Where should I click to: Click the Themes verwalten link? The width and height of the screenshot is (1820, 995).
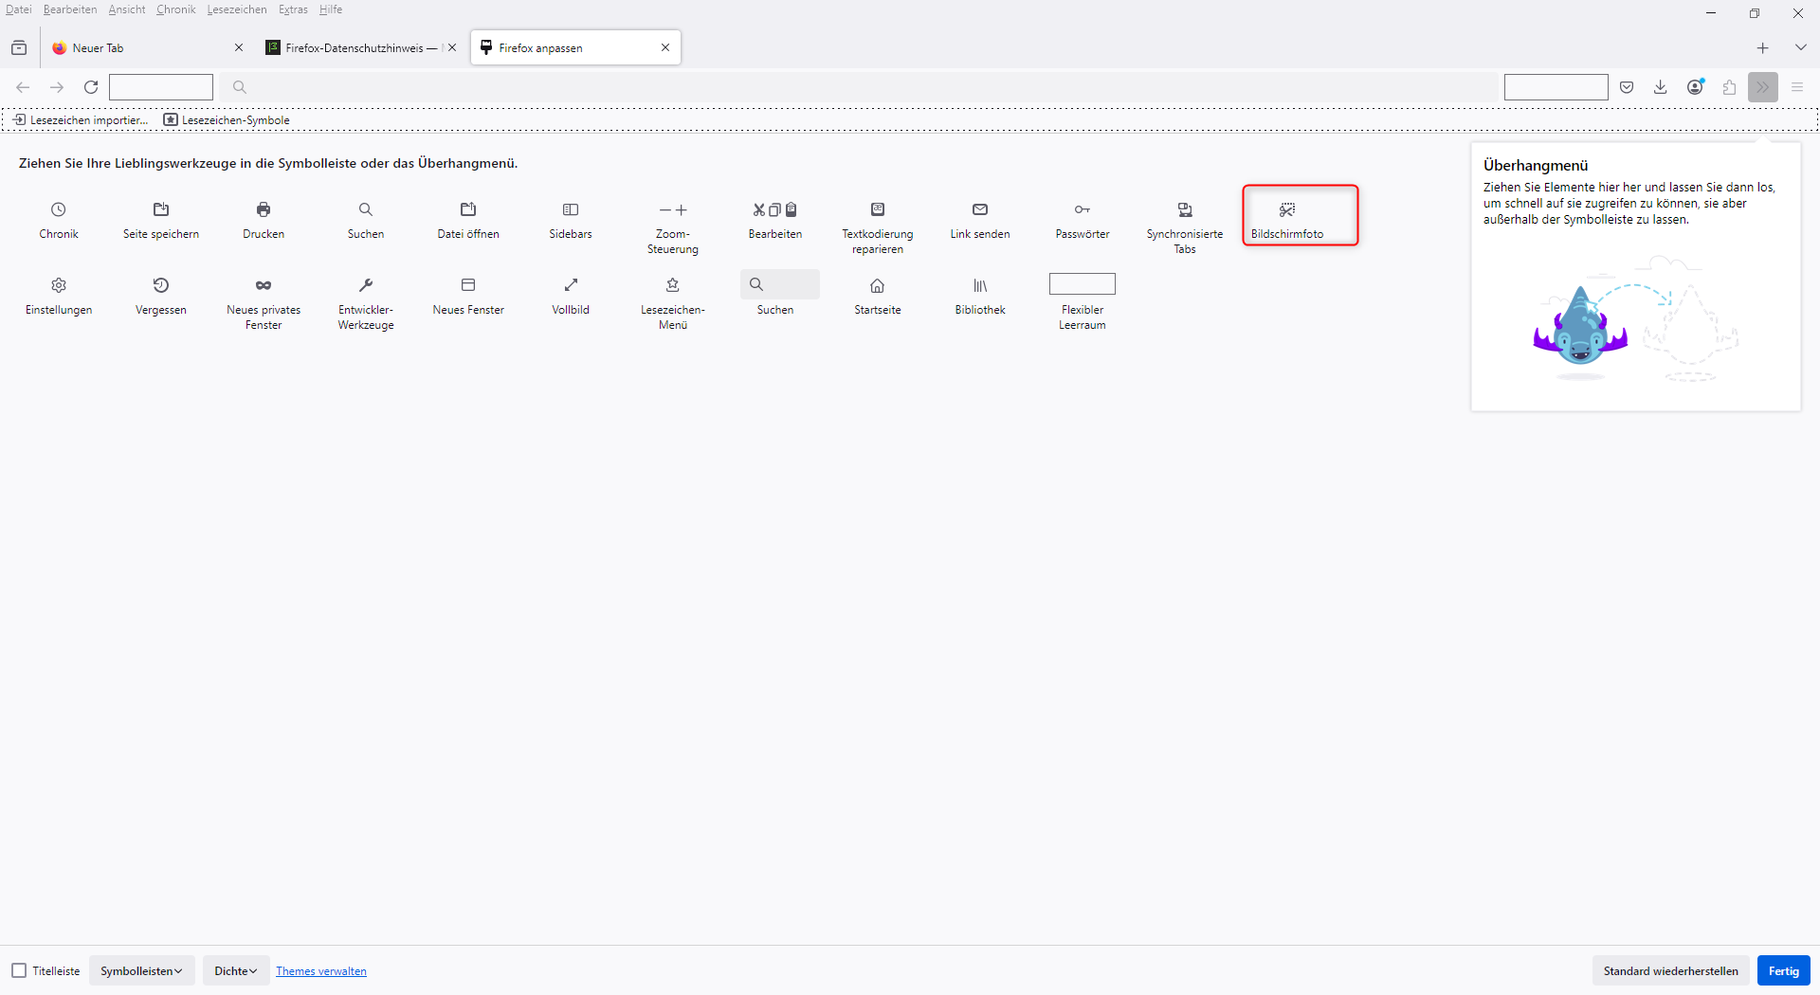(x=320, y=971)
